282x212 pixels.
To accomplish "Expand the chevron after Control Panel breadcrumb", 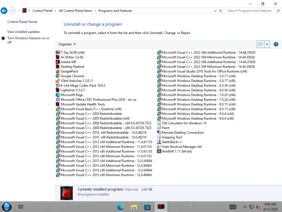I will click(55, 11).
